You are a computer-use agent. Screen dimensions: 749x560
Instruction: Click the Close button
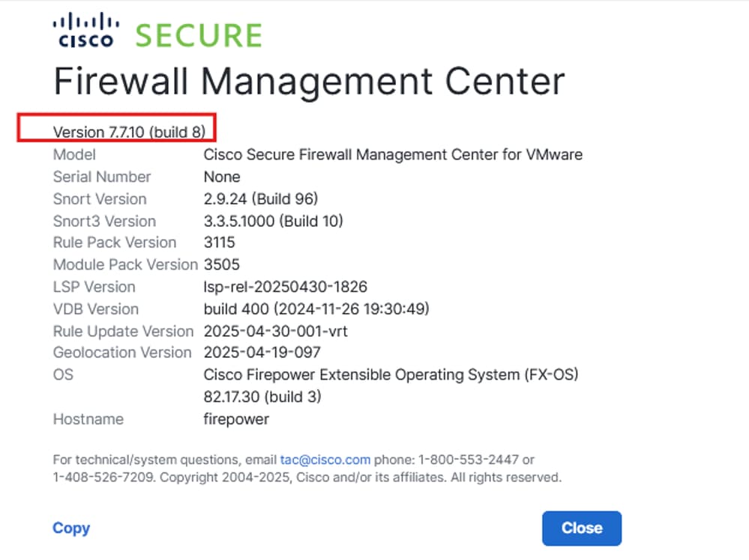(582, 528)
